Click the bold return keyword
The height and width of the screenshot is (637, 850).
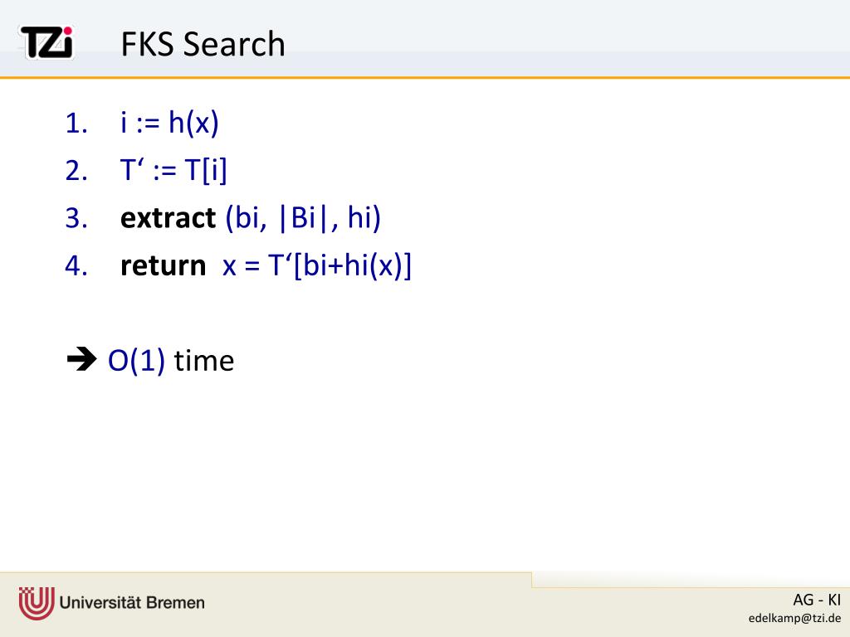(164, 266)
